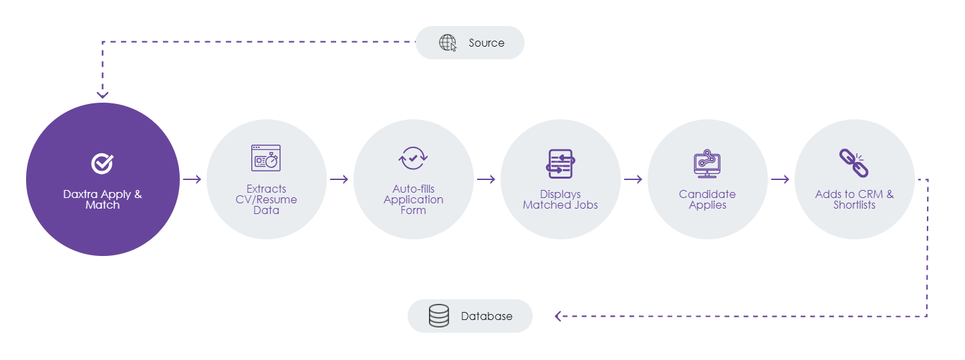This screenshot has width=965, height=360.
Task: Click the arrow between Daxtra and Extracts steps
Action: (x=192, y=179)
